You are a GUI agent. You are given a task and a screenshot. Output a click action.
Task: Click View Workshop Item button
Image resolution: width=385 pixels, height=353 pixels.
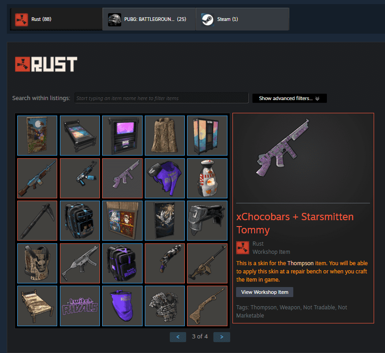[x=265, y=292]
